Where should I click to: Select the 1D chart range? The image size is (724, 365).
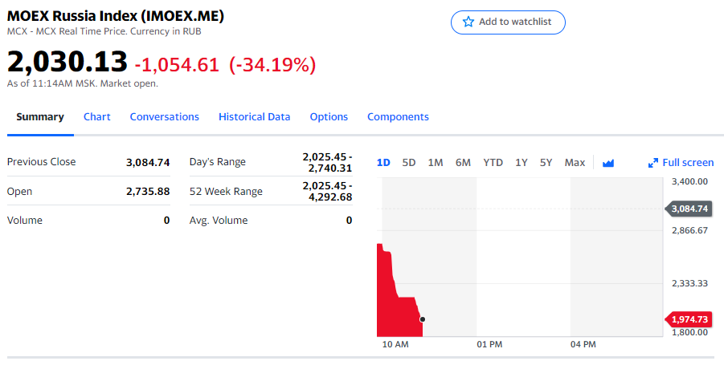(x=383, y=163)
